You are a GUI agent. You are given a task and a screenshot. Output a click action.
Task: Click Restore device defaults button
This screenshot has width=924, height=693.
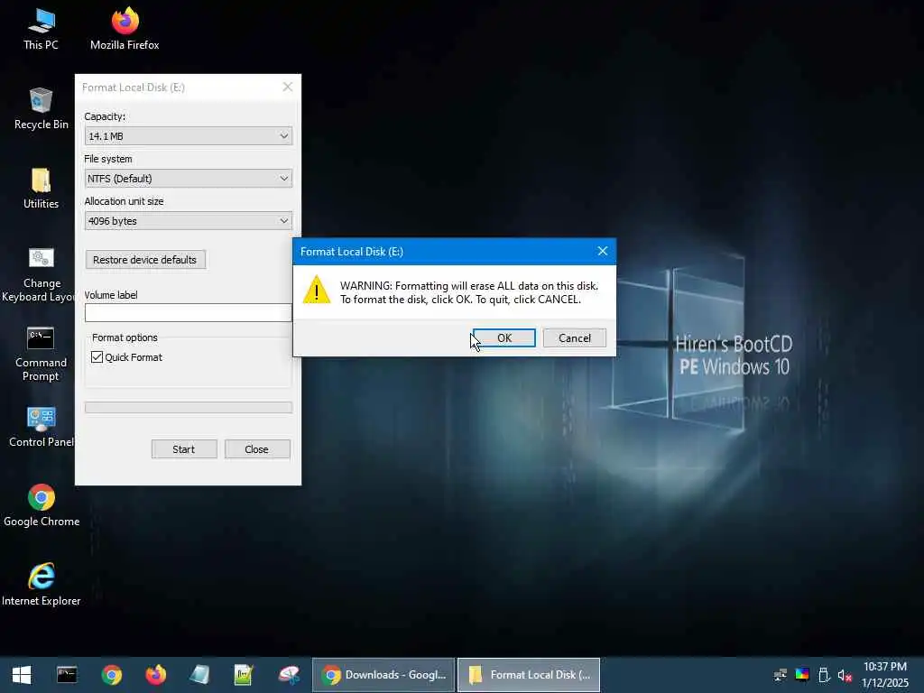[145, 260]
